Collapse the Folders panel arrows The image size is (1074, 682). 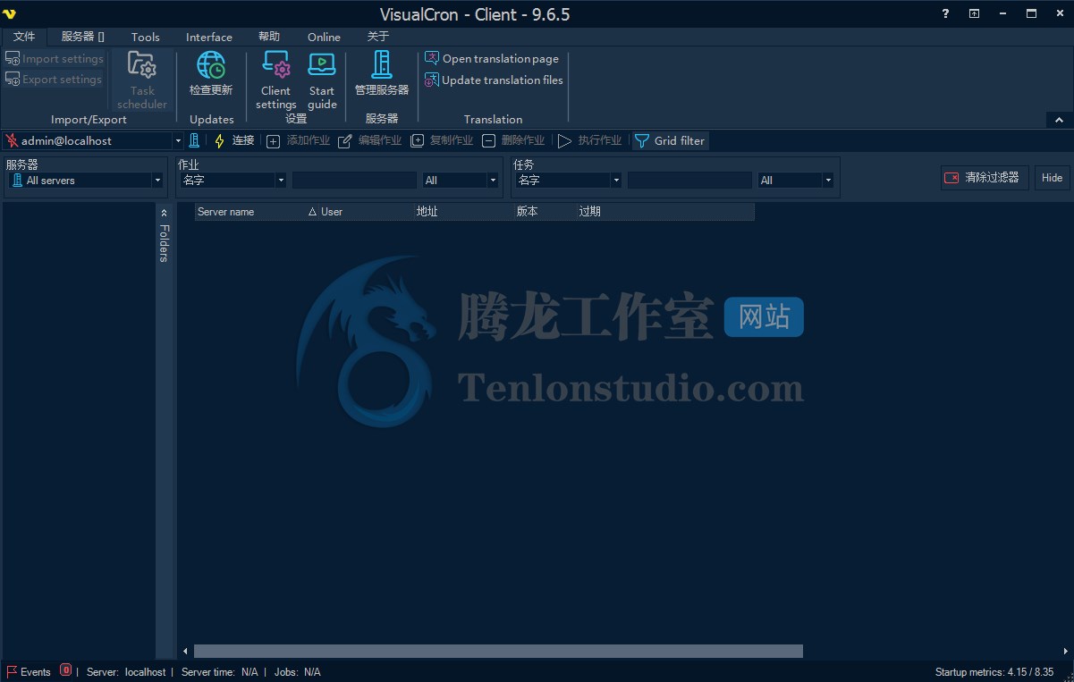[164, 213]
